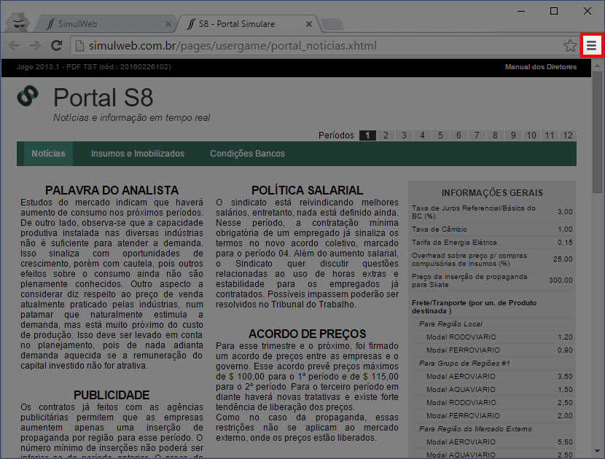Click the ACORDO DE PREÇOS heading
This screenshot has height=459, width=605.
point(307,334)
